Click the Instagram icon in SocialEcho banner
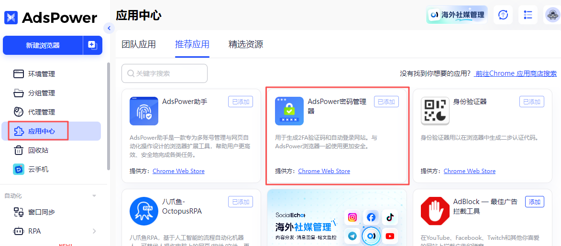The width and height of the screenshot is (561, 246). click(x=353, y=217)
